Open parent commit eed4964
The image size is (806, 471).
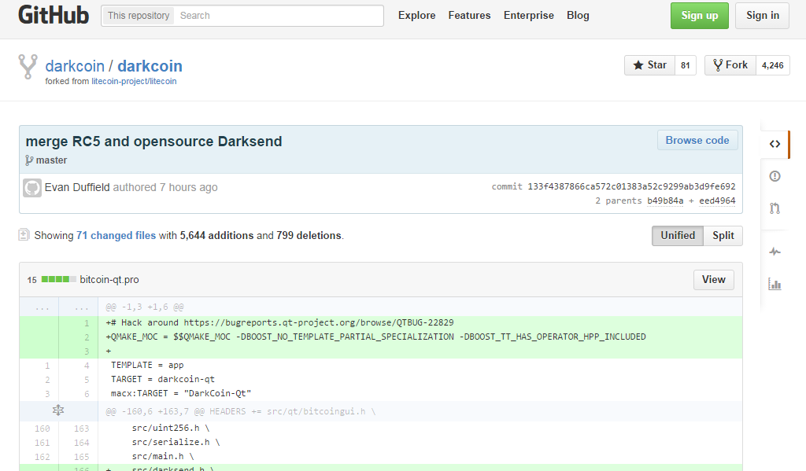point(717,201)
